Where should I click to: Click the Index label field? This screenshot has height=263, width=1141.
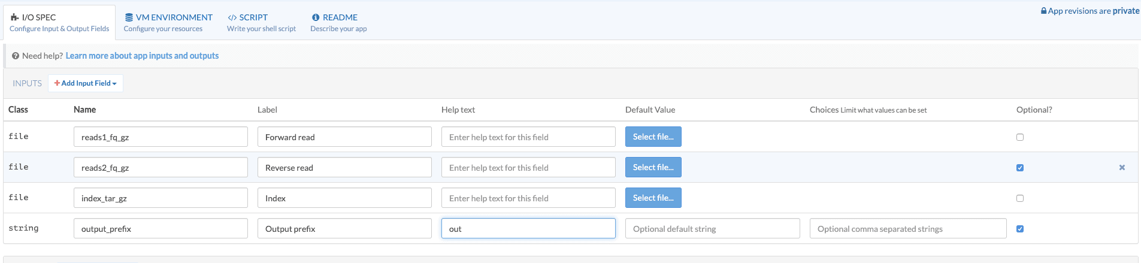pos(344,198)
